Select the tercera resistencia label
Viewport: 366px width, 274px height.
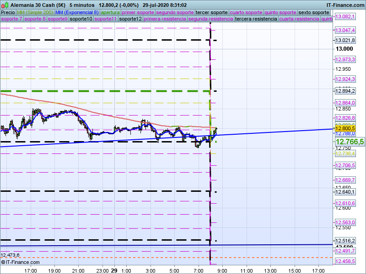256,19
